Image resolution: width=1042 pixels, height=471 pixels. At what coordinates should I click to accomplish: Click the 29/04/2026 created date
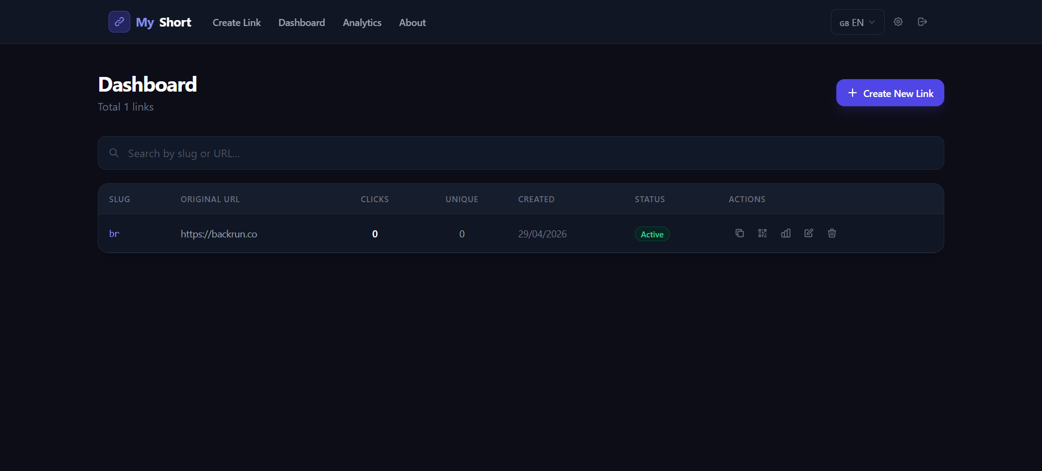[x=542, y=234]
